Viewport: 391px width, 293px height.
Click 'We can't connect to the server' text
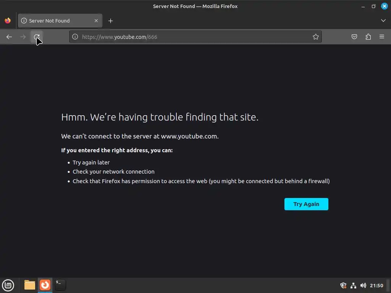(x=140, y=136)
